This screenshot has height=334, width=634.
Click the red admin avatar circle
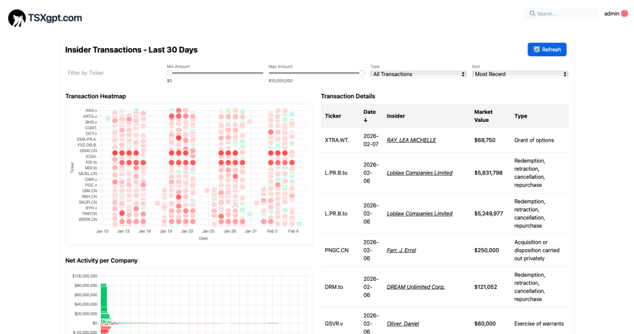pos(624,14)
